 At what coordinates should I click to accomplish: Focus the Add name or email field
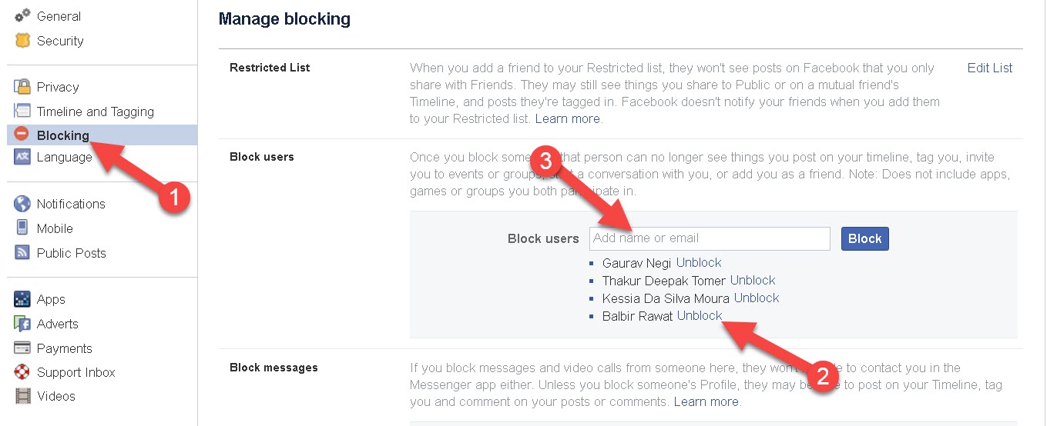click(709, 238)
